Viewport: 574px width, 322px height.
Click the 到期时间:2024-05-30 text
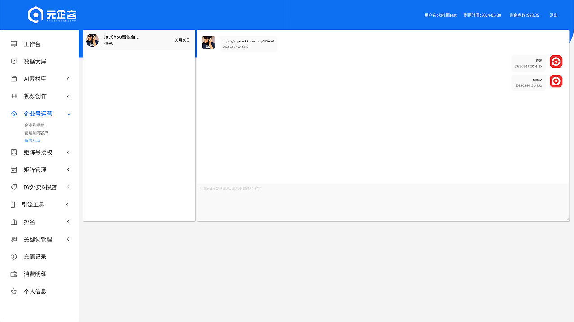tap(483, 15)
